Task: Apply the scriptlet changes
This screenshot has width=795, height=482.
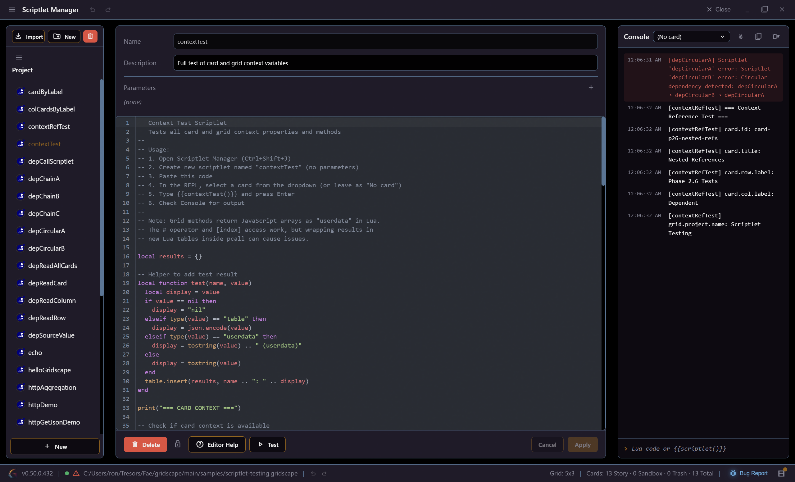Action: click(x=582, y=444)
